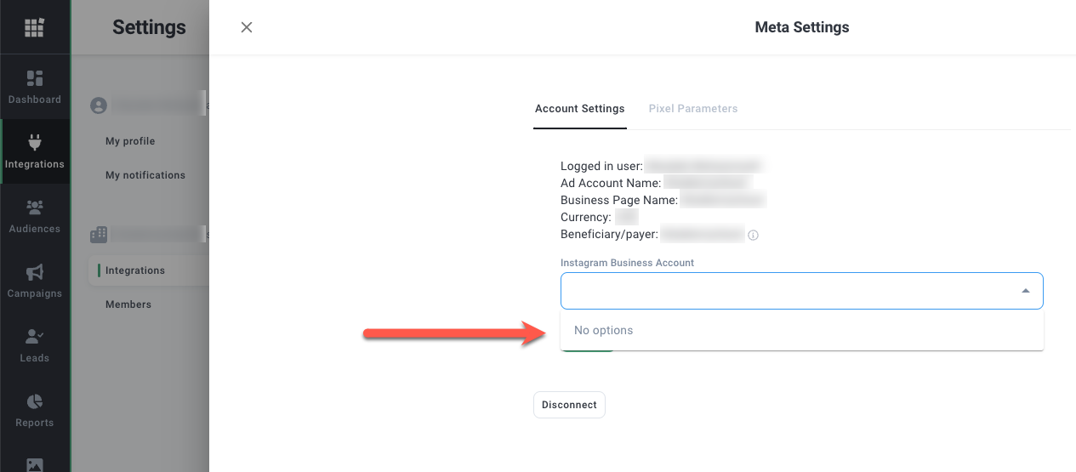Switch to the Account Settings tab
Viewport: 1076px width, 472px height.
click(579, 109)
